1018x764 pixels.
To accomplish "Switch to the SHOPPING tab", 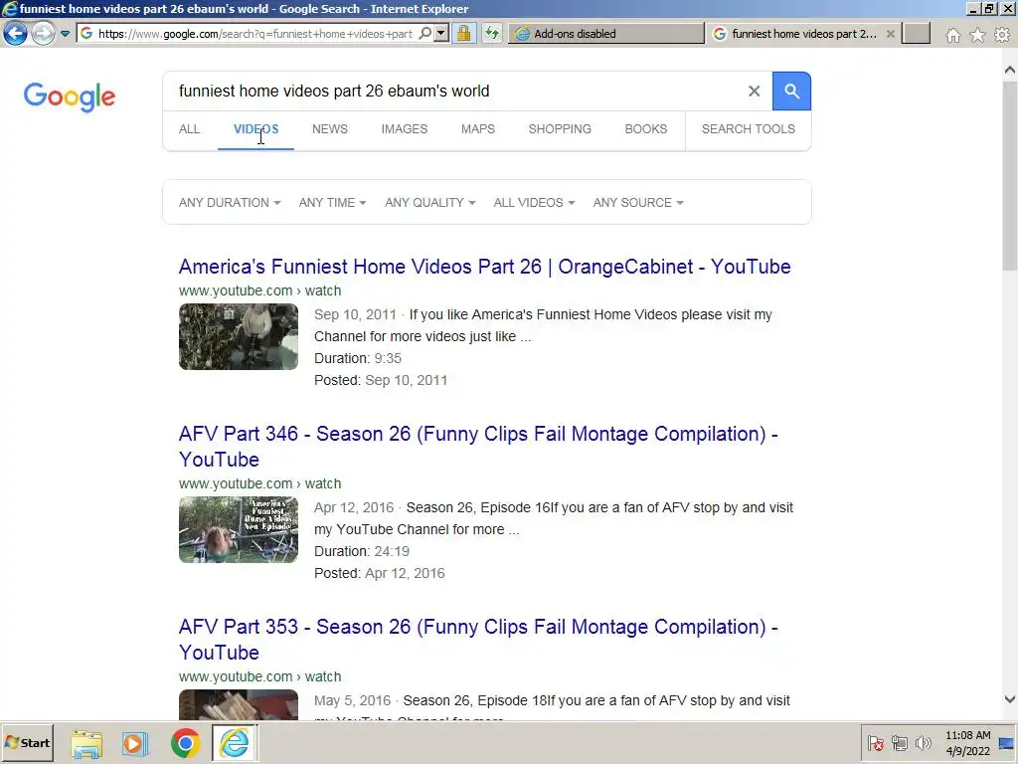I will 560,129.
